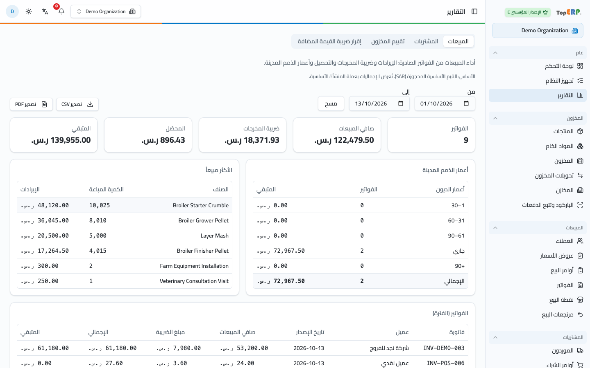590x368 pixels.
Task: Open أوامر البيع sales orders icon
Action: [580, 270]
